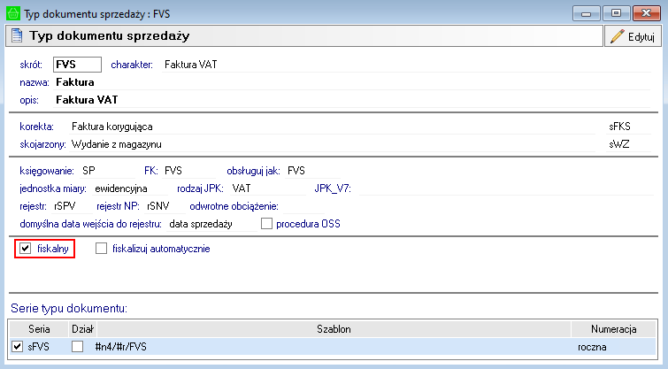Uncheck the fiskalny checkbox
Screen dimensions: 668x369
(25, 250)
